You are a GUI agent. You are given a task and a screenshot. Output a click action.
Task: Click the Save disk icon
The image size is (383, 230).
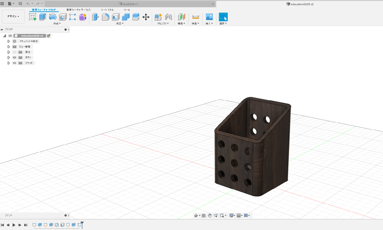click(20, 4)
